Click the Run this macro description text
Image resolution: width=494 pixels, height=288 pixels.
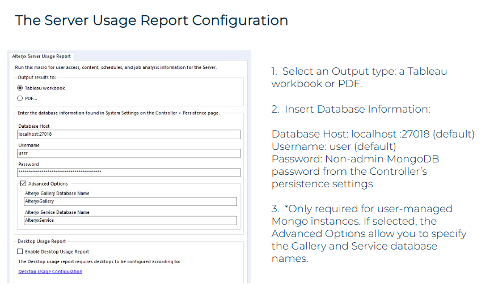click(x=116, y=67)
